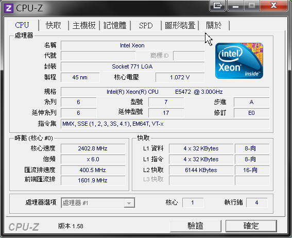
Task: Click the 系列 value 6
Action: tap(78, 102)
